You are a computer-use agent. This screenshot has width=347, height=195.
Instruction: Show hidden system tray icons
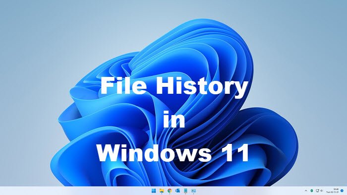[306, 191]
